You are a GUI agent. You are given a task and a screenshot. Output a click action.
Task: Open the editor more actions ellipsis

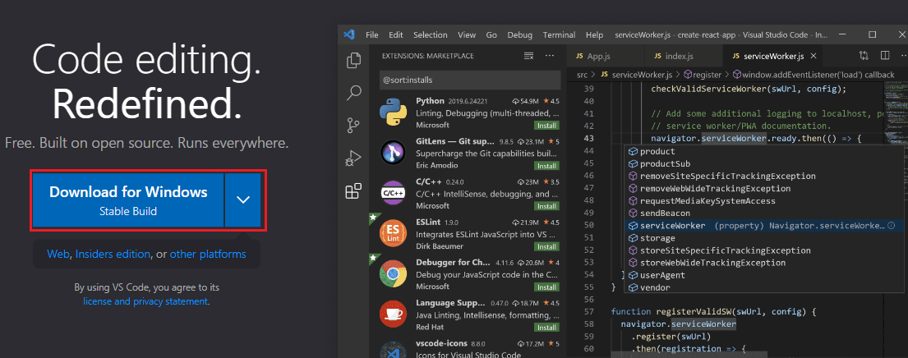tap(903, 56)
